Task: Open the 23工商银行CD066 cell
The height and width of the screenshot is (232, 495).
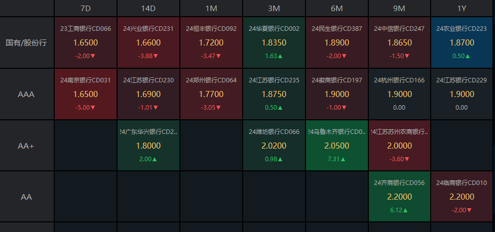Action: (86, 42)
